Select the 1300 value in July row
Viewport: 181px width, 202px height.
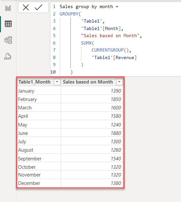pos(116,141)
